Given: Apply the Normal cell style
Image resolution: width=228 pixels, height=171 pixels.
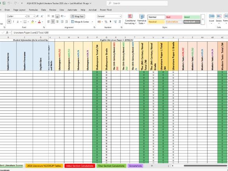Looking at the screenshot, I should pos(156,17).
